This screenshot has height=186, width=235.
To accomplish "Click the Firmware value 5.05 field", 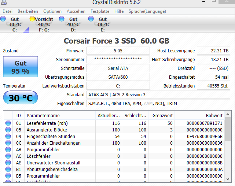I will pos(118,51).
